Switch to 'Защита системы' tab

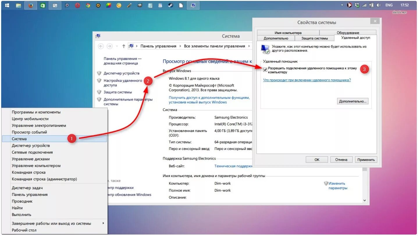314,38
